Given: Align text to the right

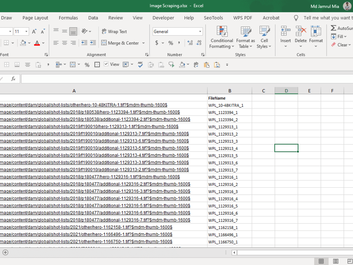Looking at the screenshot, I should [x=73, y=43].
